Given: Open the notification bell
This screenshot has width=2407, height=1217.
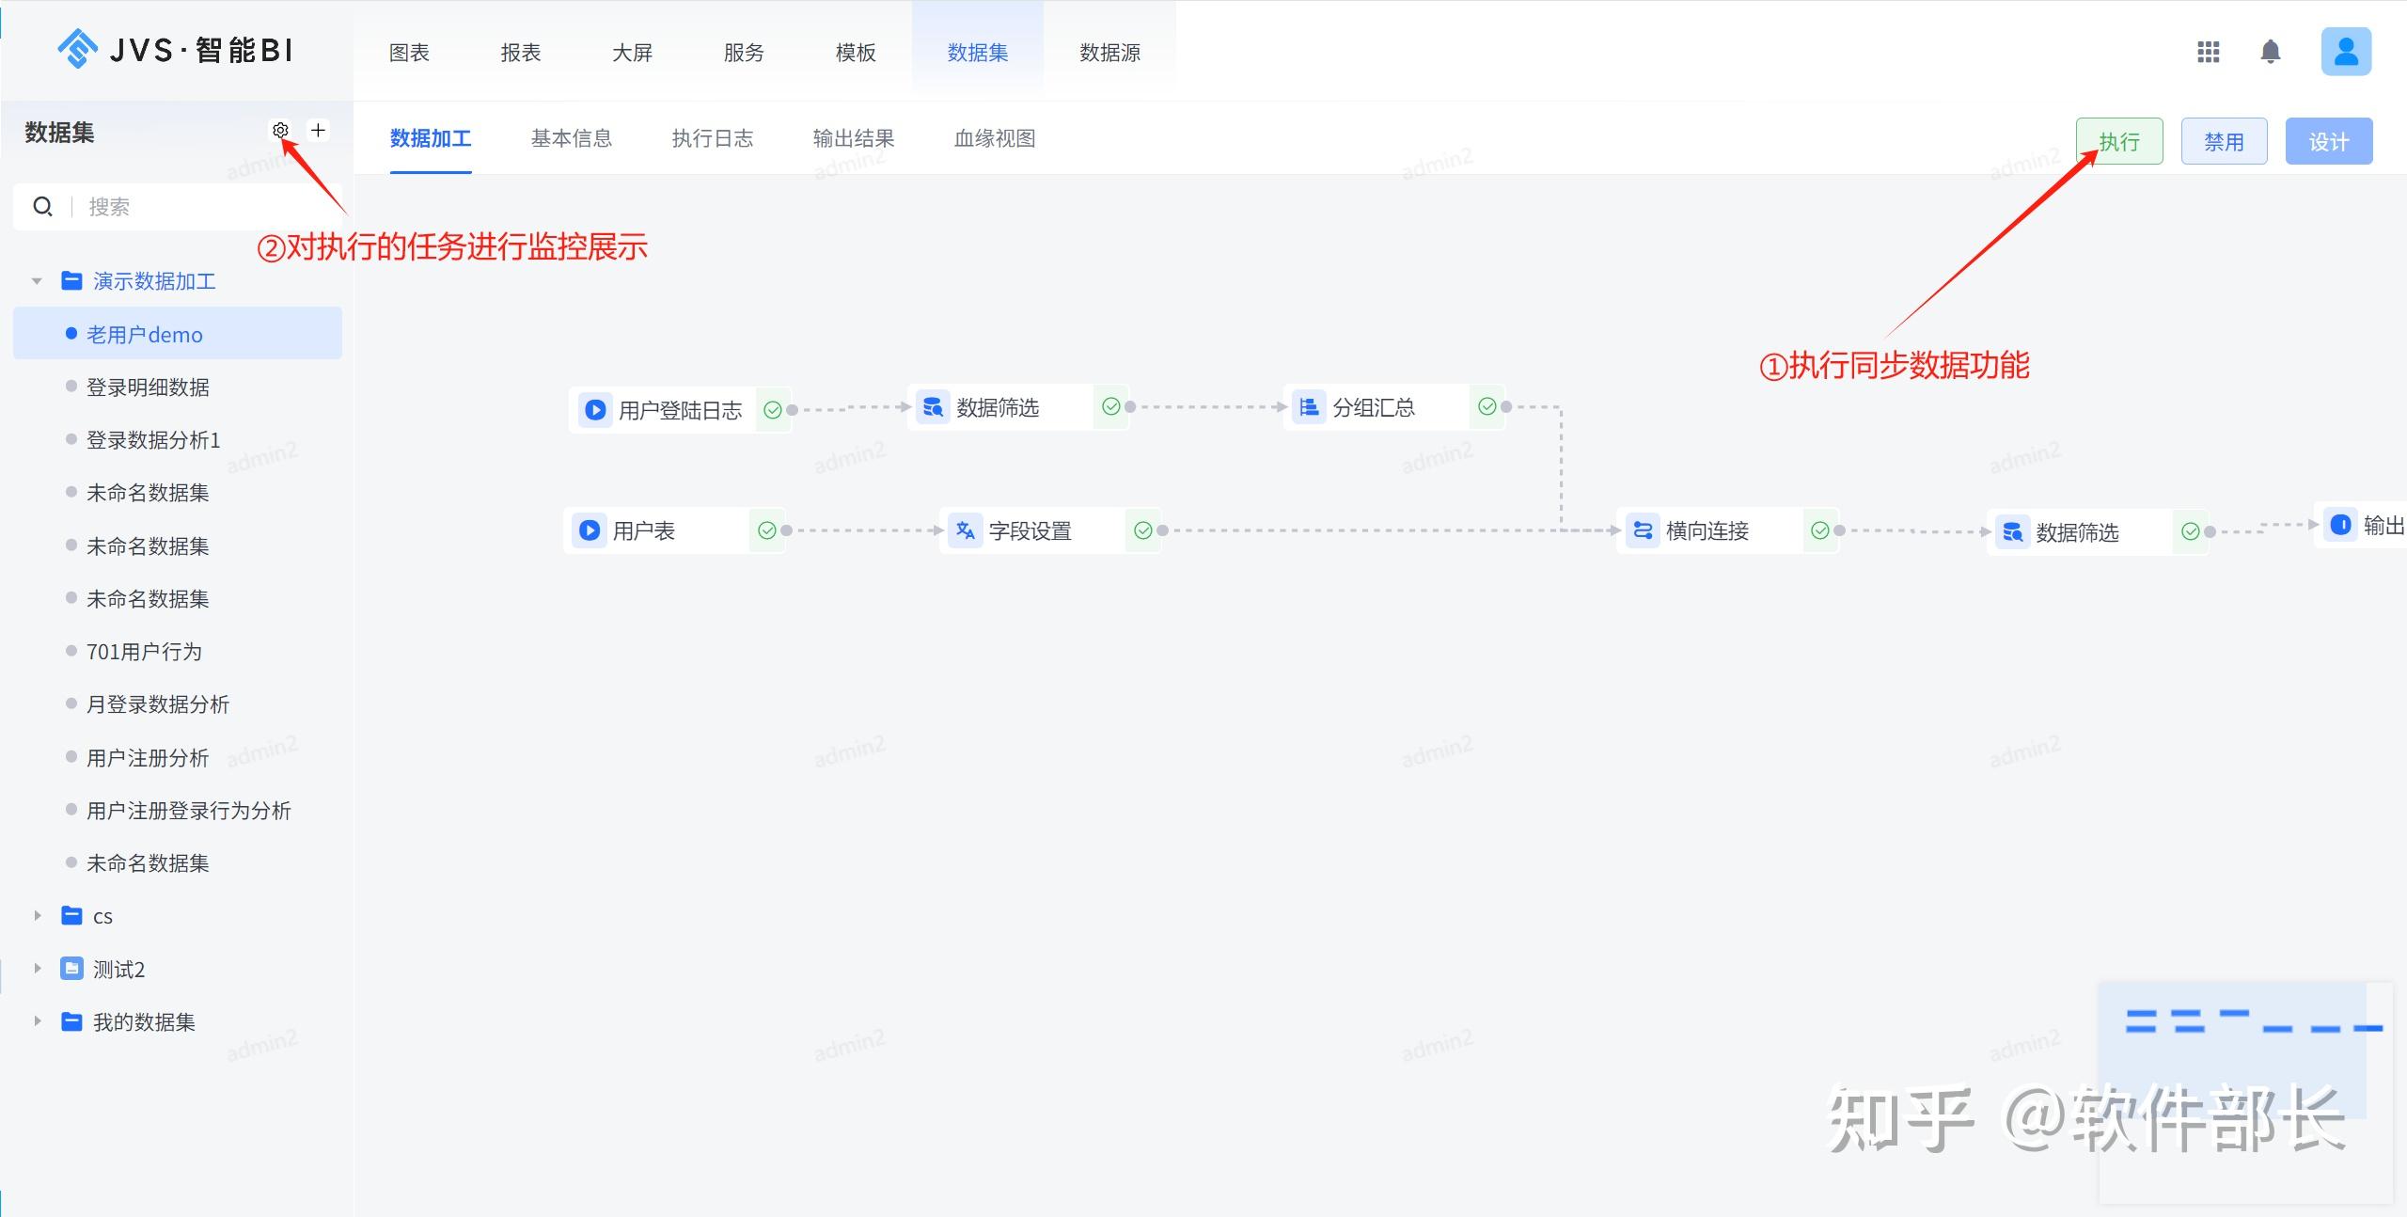Looking at the screenshot, I should pos(2270,52).
